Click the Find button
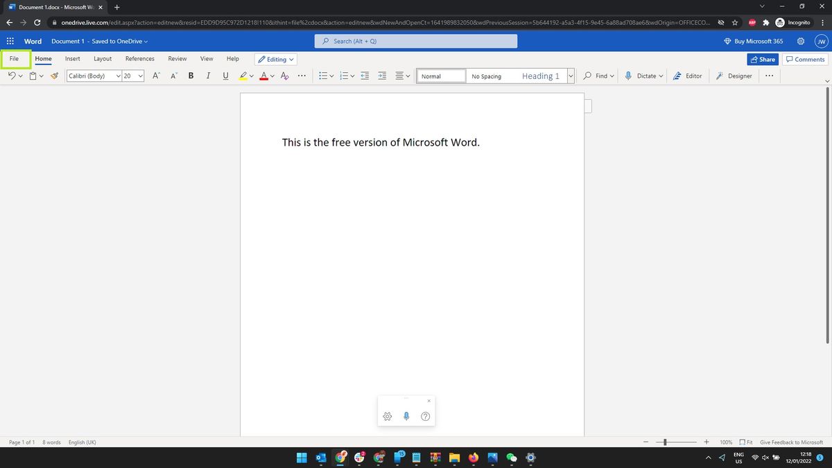832x468 pixels. pyautogui.click(x=599, y=76)
